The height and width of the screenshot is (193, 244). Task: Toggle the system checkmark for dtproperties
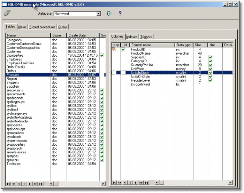pyautogui.click(x=102, y=55)
